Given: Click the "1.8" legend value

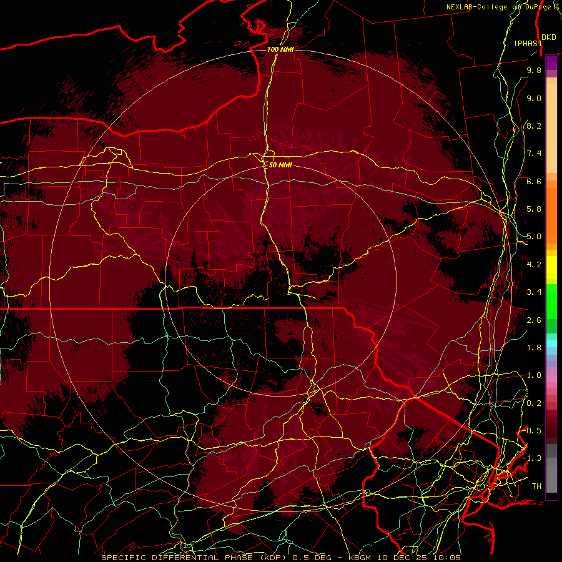Looking at the screenshot, I should click(x=534, y=348).
